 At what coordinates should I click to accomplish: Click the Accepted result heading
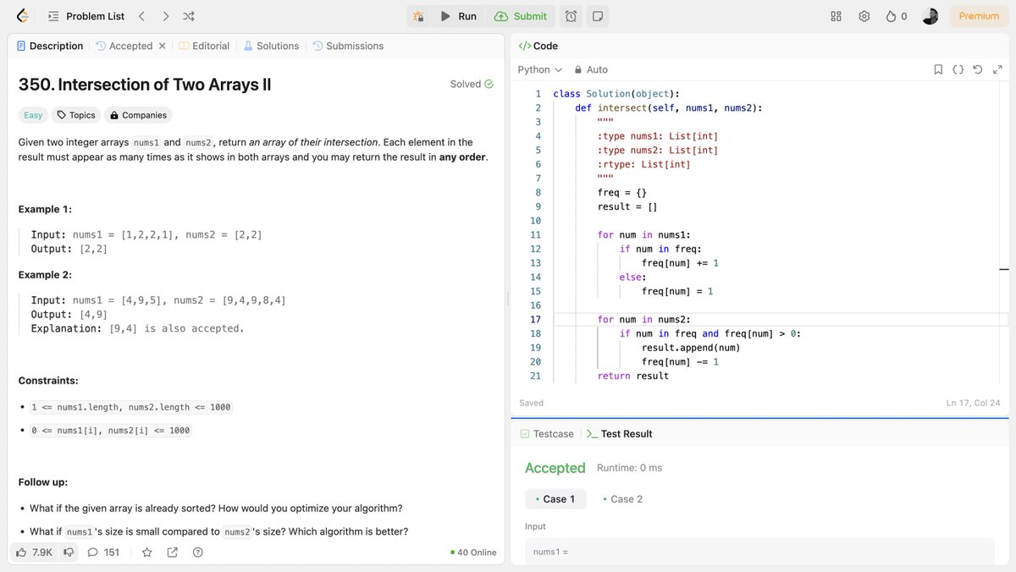pyautogui.click(x=555, y=468)
